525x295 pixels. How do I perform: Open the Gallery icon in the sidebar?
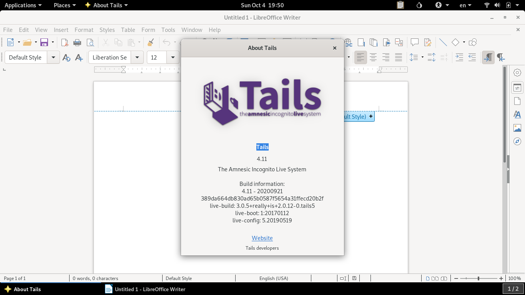pos(517,128)
